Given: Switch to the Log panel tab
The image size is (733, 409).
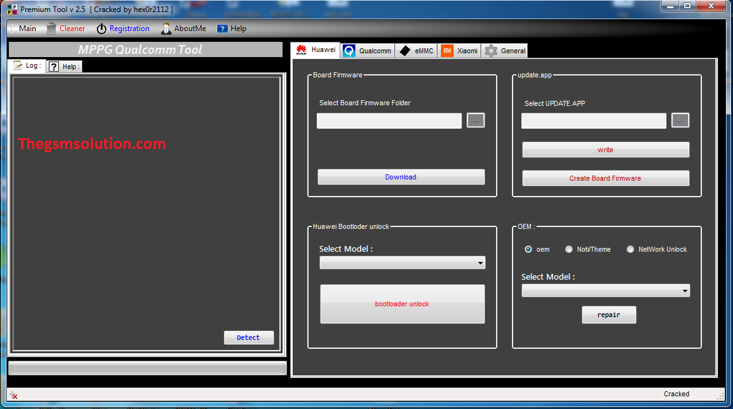Looking at the screenshot, I should pyautogui.click(x=27, y=65).
